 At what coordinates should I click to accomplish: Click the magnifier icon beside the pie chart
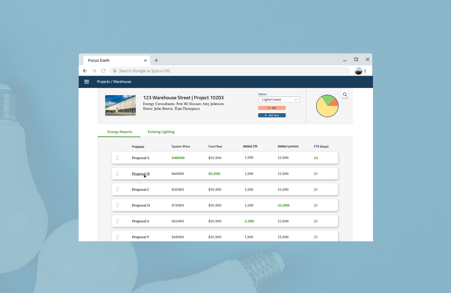point(345,95)
